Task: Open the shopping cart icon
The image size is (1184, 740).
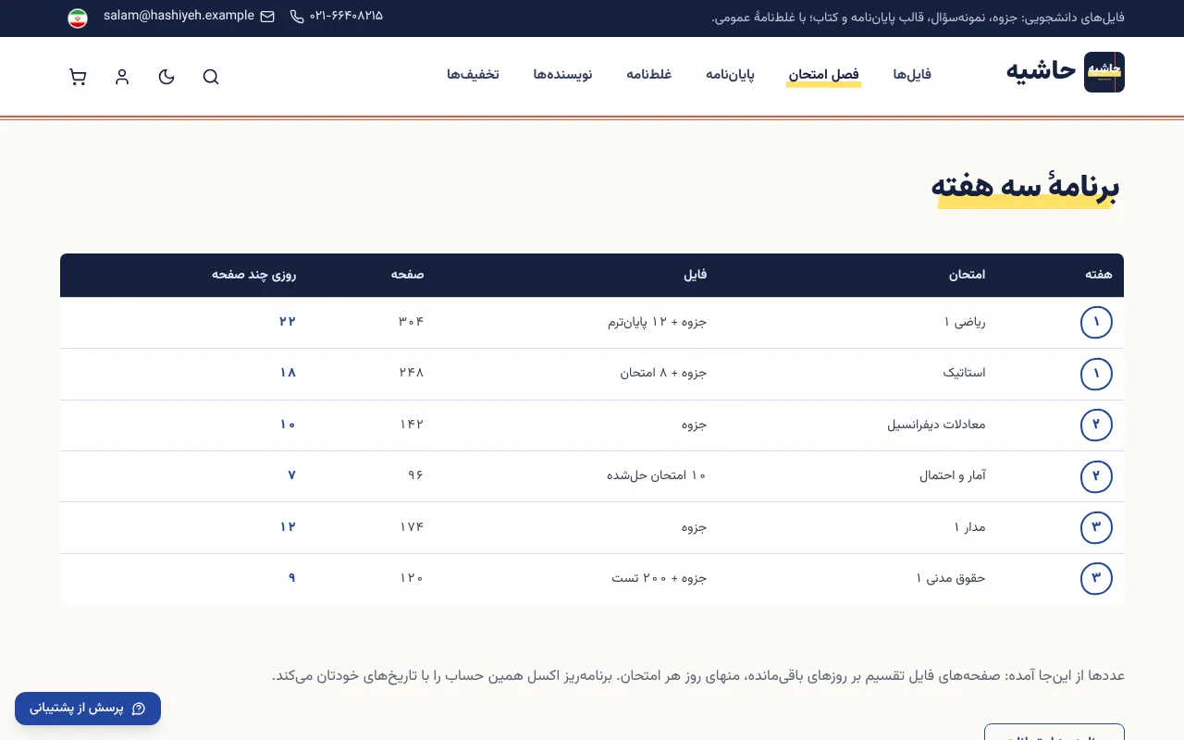Action: [78, 77]
